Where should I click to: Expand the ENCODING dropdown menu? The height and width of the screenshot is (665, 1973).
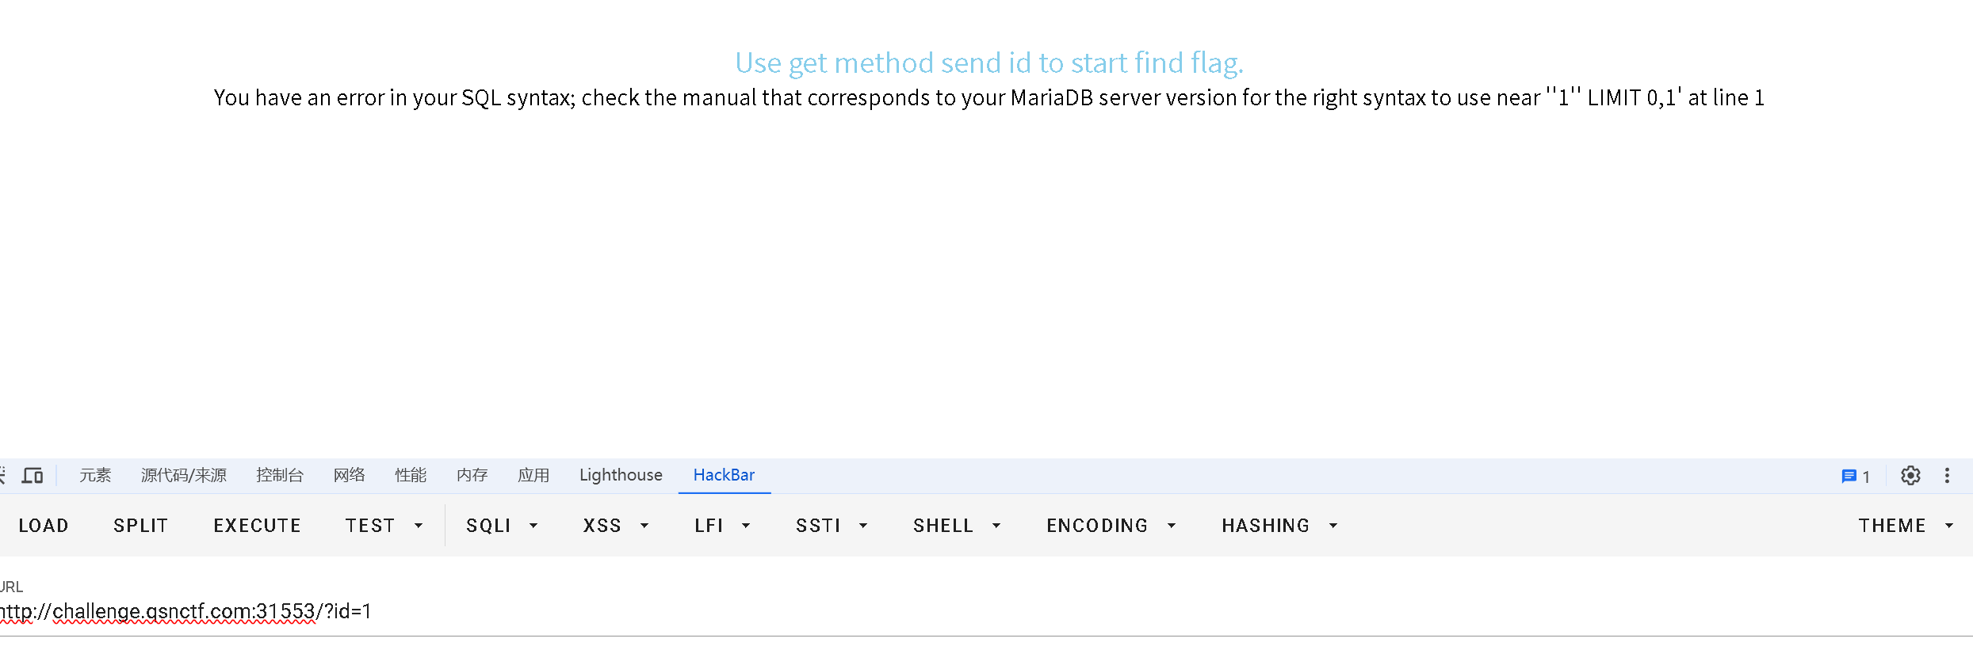pyautogui.click(x=1111, y=526)
